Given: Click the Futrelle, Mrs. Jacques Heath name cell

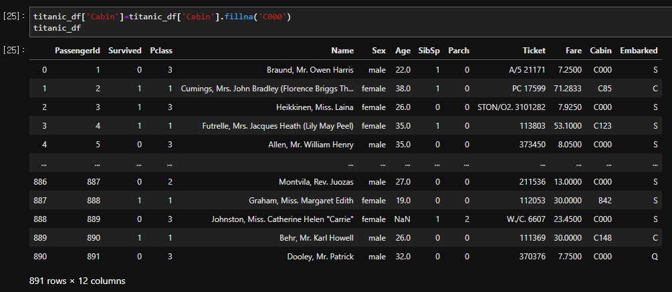Looking at the screenshot, I should 278,126.
